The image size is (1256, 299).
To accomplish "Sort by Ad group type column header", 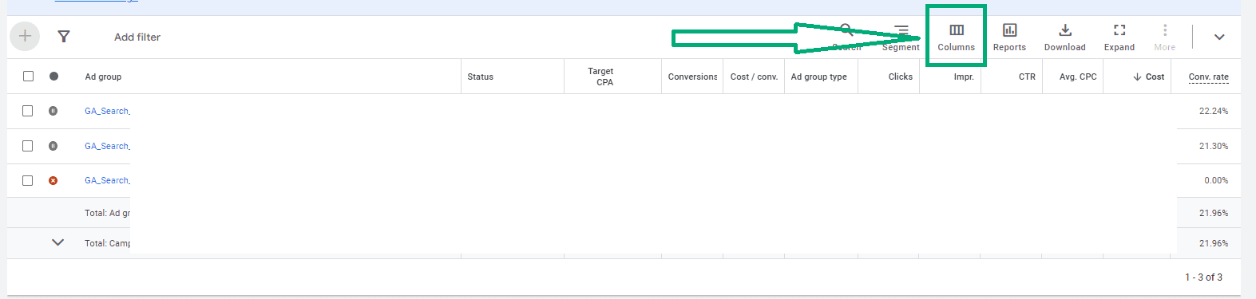I will 818,77.
